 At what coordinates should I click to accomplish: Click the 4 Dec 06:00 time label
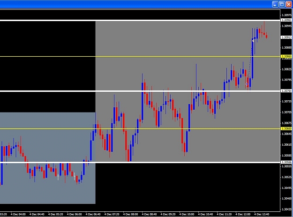[x=74, y=214]
